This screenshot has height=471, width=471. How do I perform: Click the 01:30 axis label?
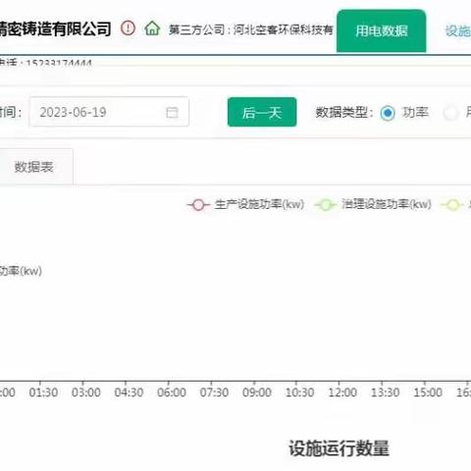43,392
